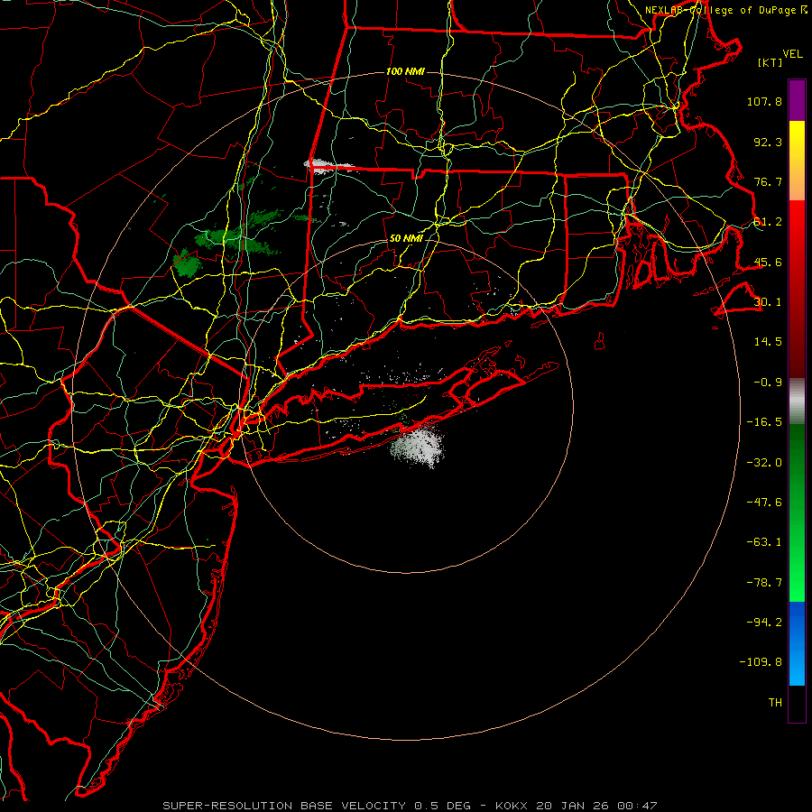Click the -32.0 scale value
The height and width of the screenshot is (812, 812).
(764, 463)
